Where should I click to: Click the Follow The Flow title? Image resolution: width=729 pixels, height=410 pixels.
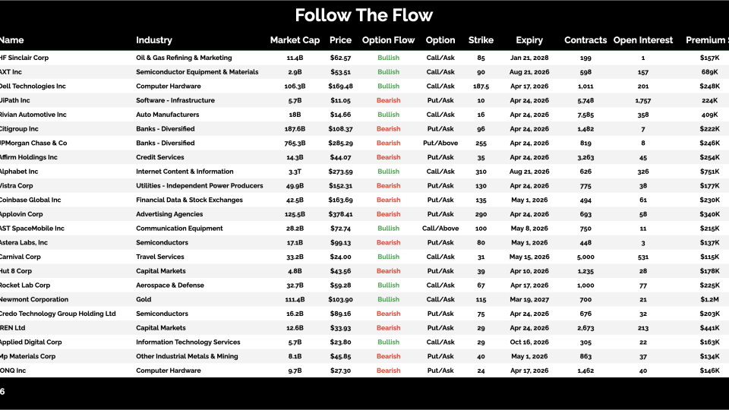[364, 15]
